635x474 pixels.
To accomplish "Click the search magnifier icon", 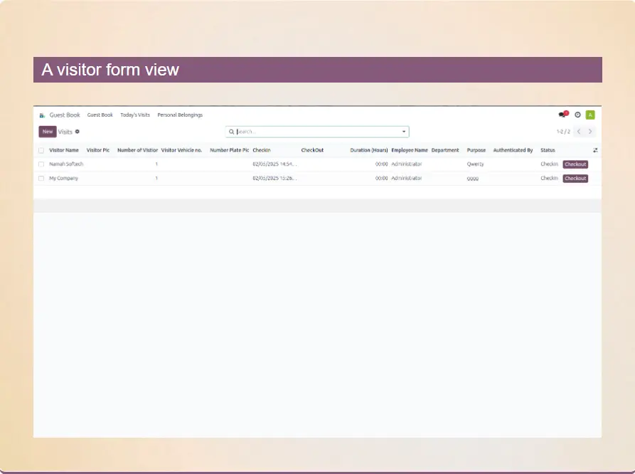I will coord(232,132).
